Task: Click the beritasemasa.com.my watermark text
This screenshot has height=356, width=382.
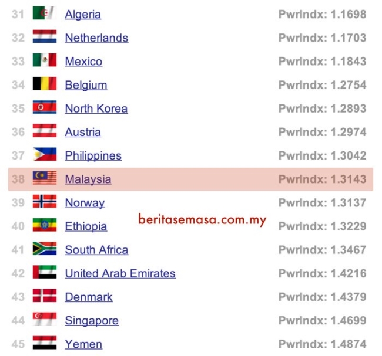Action: (x=202, y=220)
